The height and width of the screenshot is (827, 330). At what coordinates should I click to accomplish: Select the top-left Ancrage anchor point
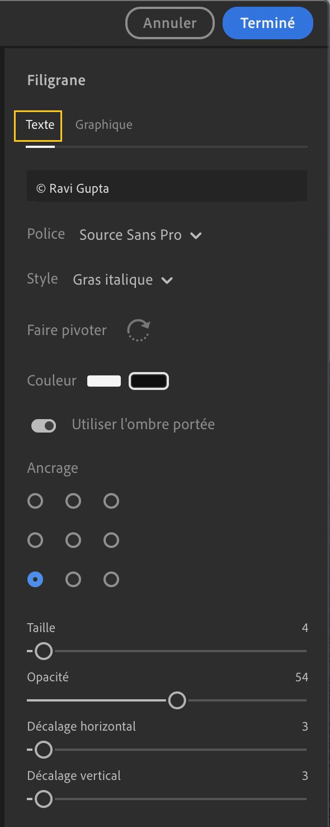pos(35,501)
